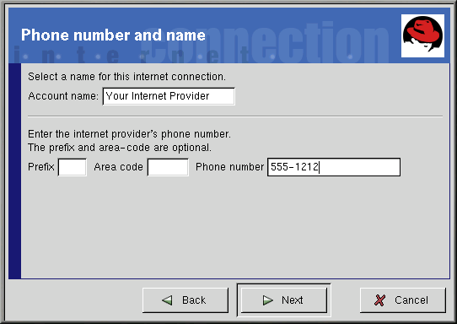Click the 'Phone number' label text
The width and height of the screenshot is (457, 324).
229,167
